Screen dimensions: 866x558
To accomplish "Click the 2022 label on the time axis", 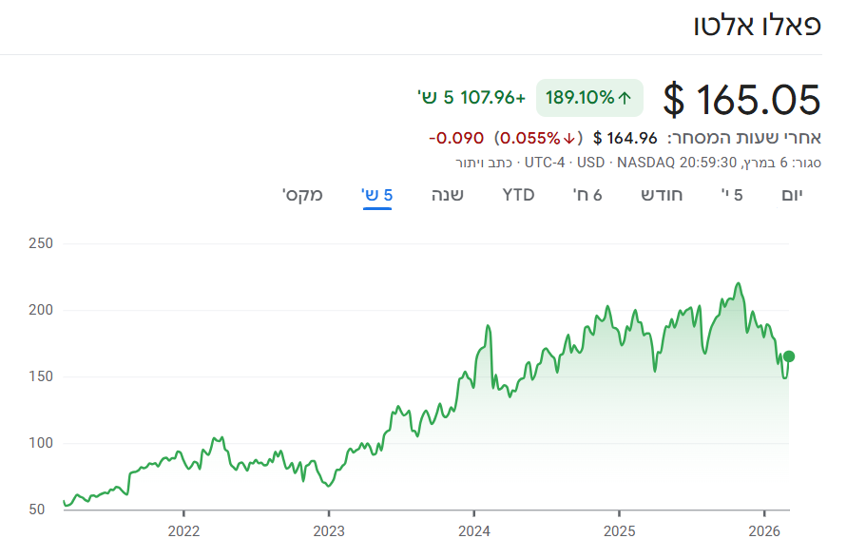I will (183, 530).
